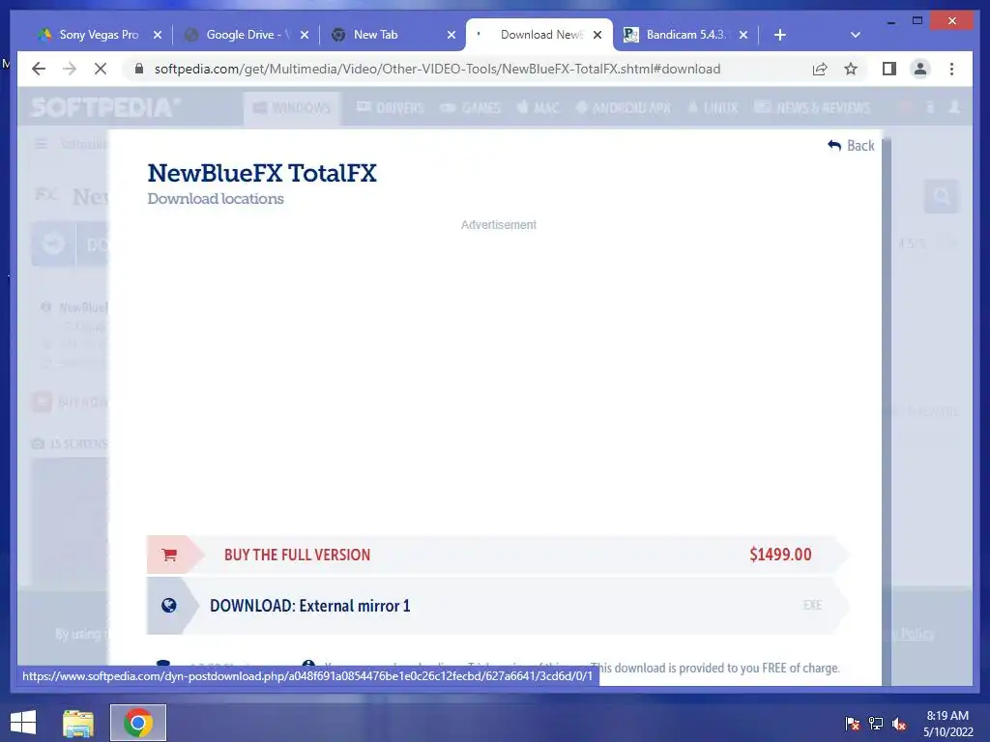Open the Games section in Softpedia menu
The width and height of the screenshot is (990, 742).
(471, 108)
